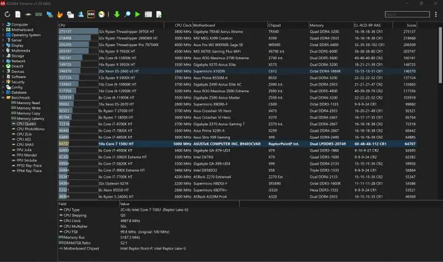Expand the Motherboard tree node
The width and height of the screenshot is (443, 262).
tap(3, 29)
